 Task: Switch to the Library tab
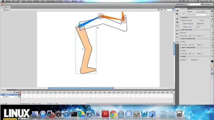tap(190, 9)
